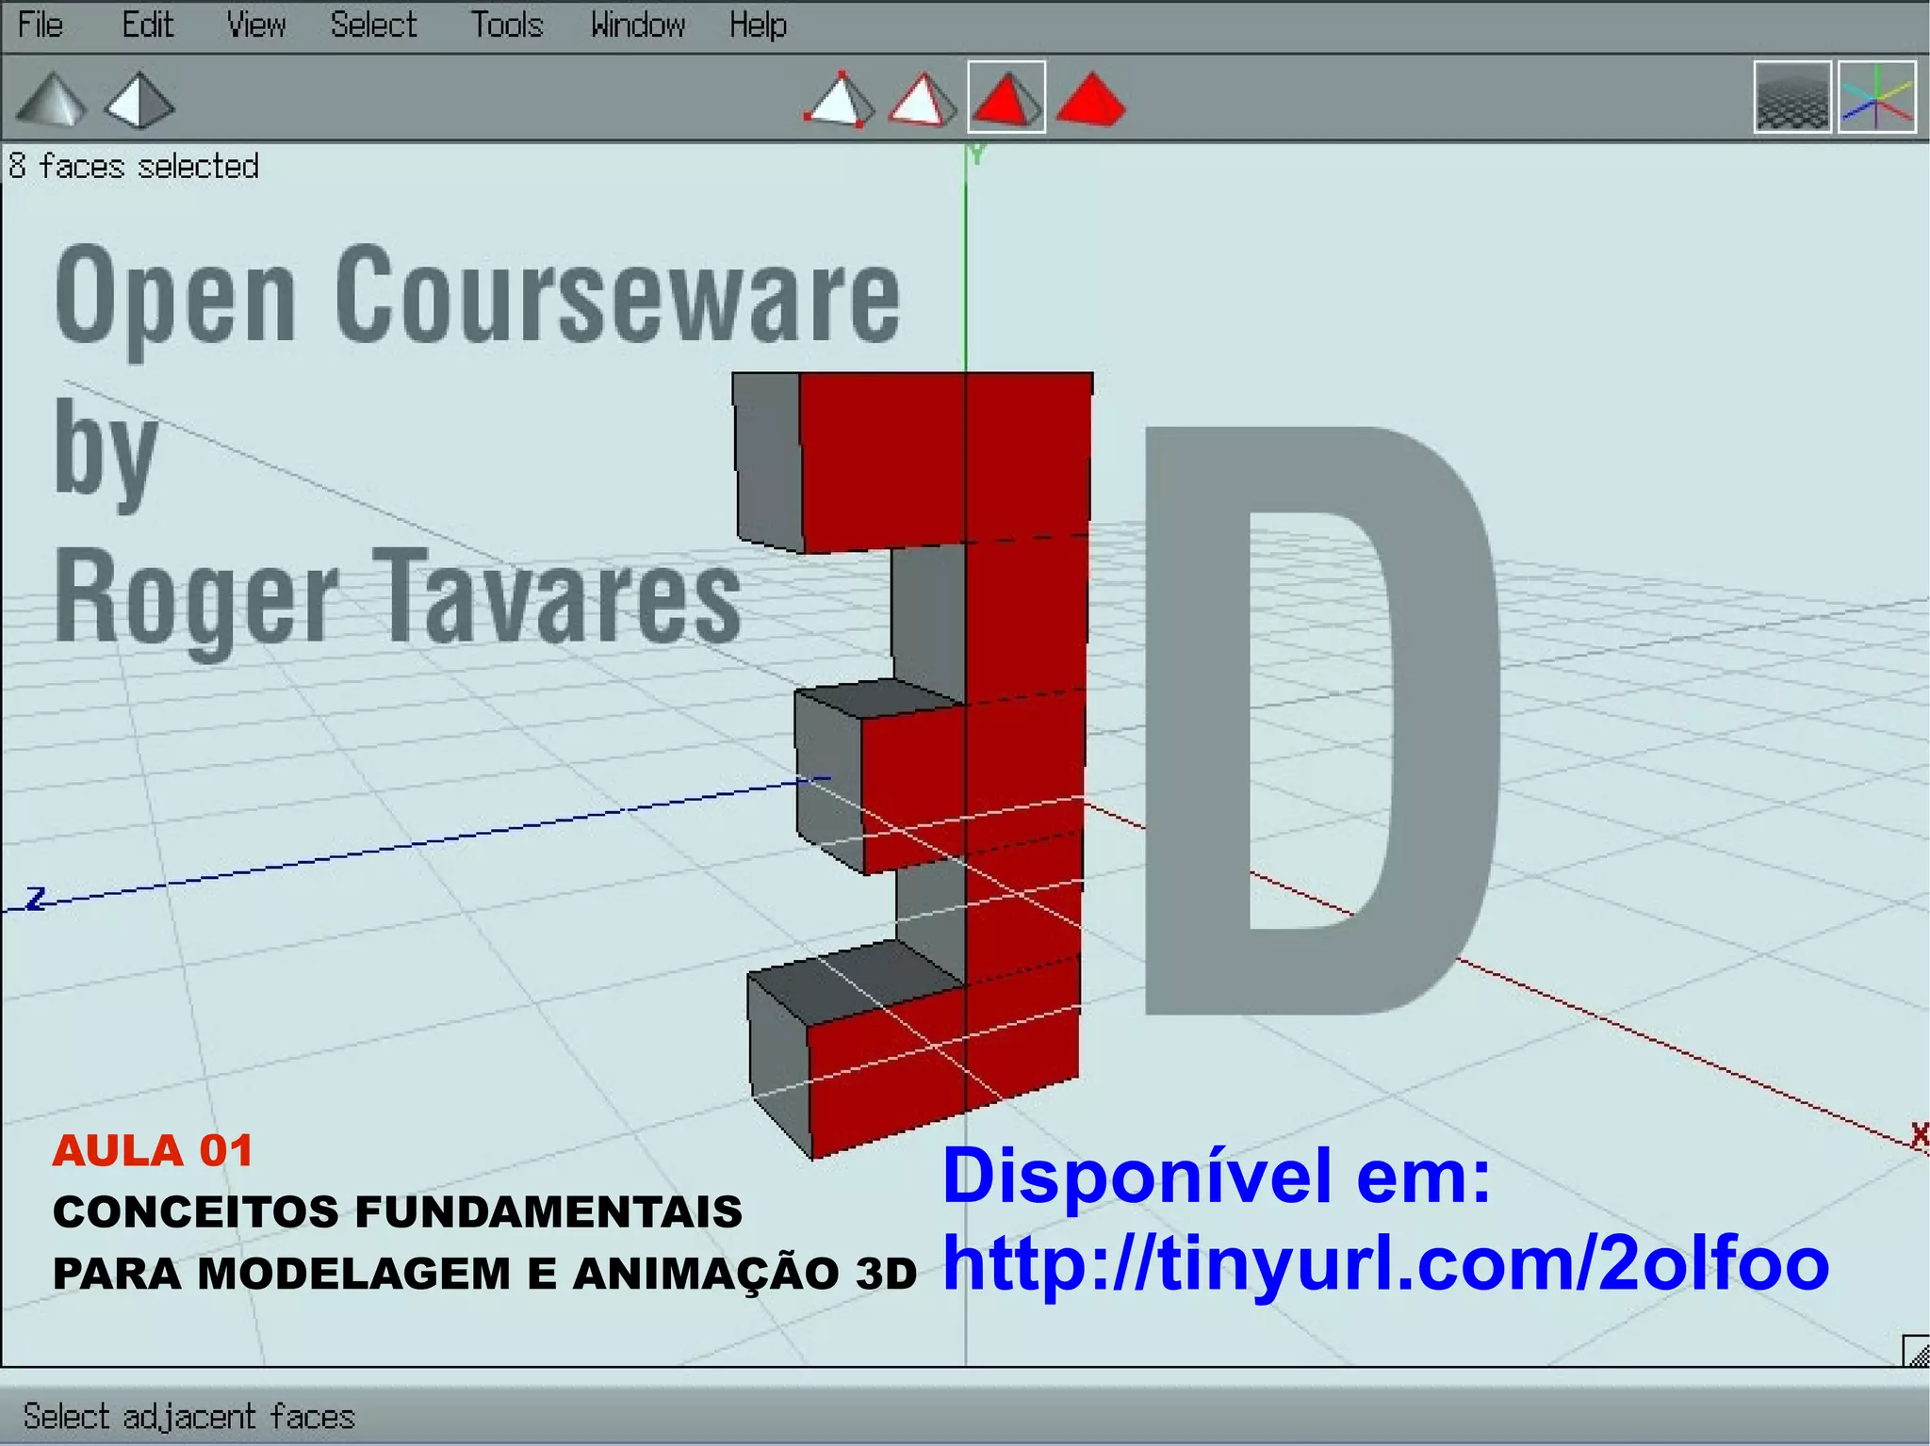This screenshot has height=1446, width=1930.
Task: Click the window resize grip corner
Action: tap(1915, 1351)
